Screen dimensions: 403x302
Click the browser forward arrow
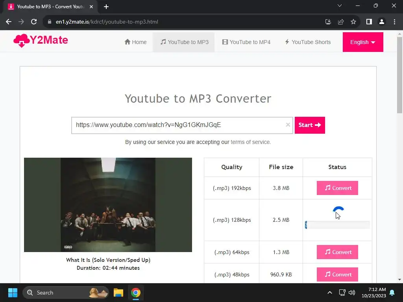pos(21,22)
